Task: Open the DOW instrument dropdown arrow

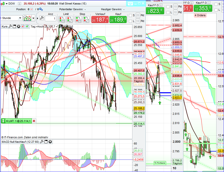Action: (x=6, y=3)
